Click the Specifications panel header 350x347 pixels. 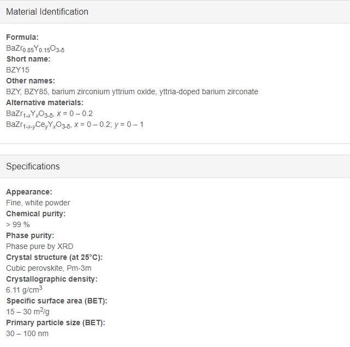point(175,166)
